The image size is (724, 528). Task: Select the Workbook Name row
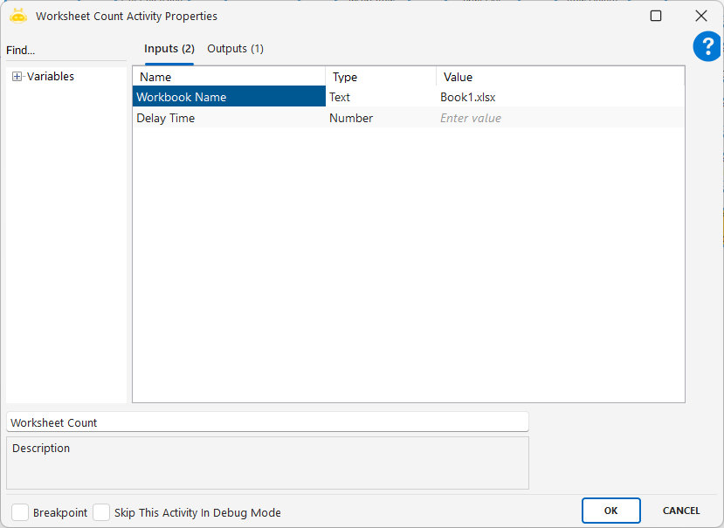(228, 97)
